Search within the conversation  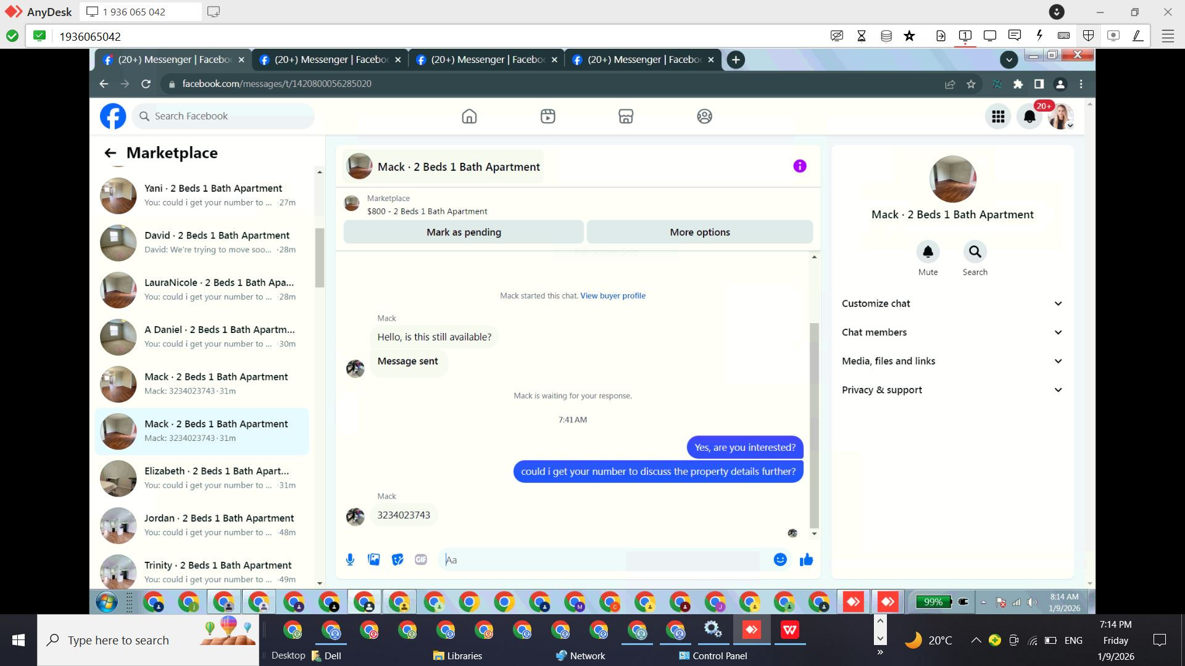pos(975,252)
